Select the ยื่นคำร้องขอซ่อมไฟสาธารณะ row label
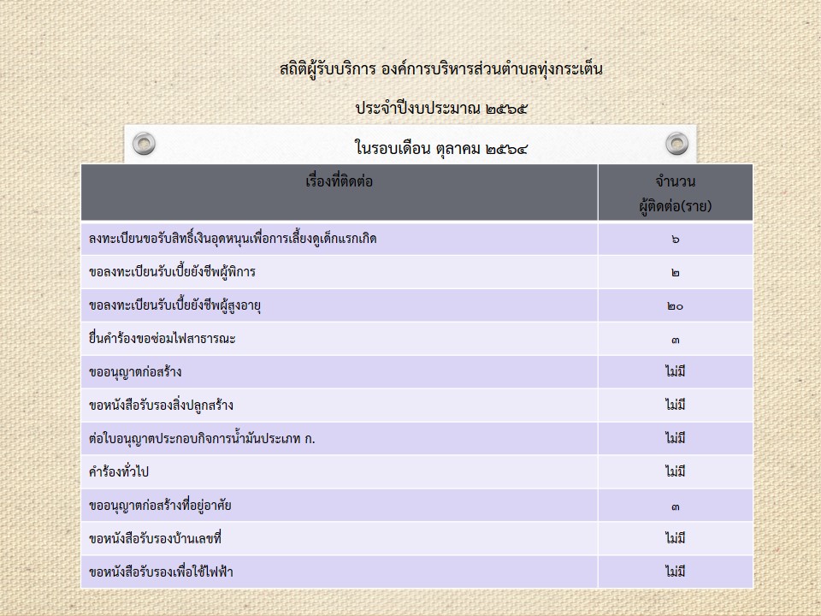Screen dimensions: 821x616 click(162, 339)
